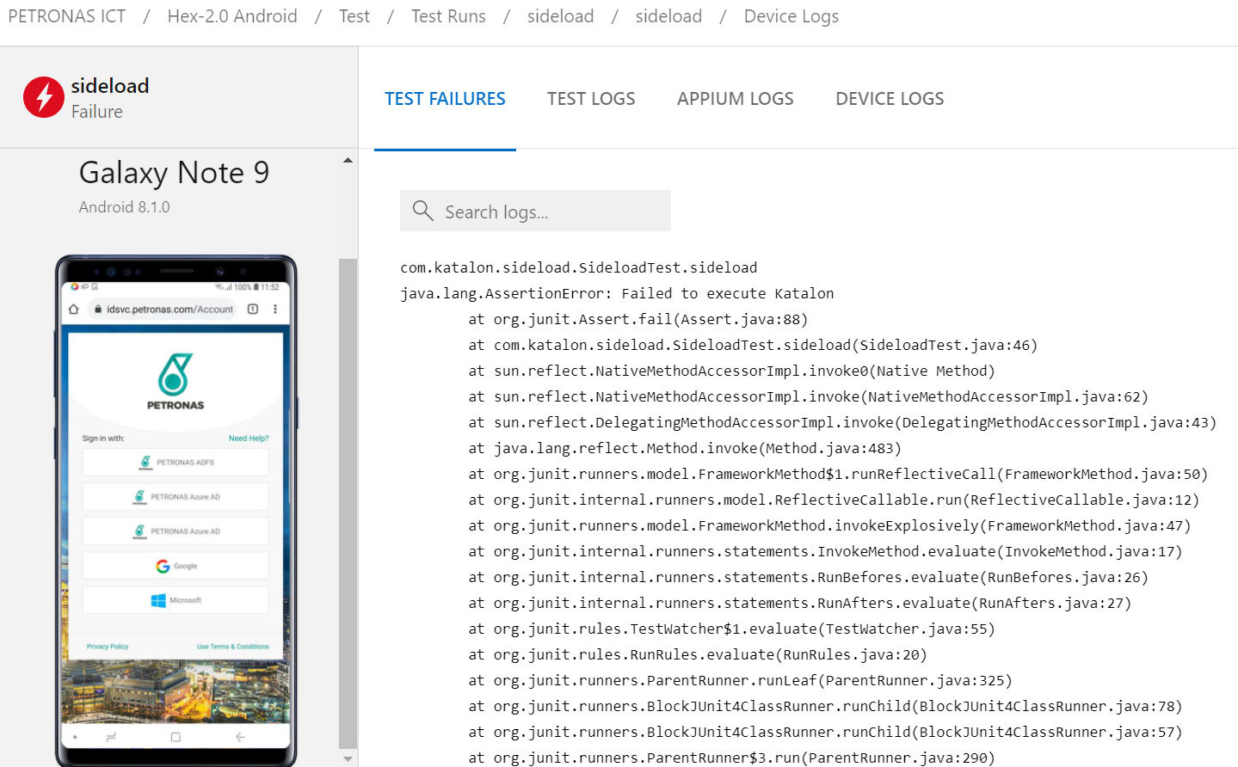Viewport: 1238px width, 767px height.
Task: Open the Hex-2.0 Android breadcrumb link
Action: (232, 16)
